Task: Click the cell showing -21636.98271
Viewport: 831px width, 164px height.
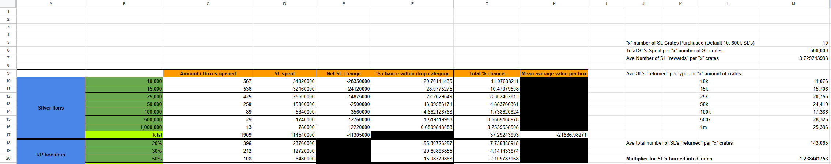Action: click(x=554, y=135)
